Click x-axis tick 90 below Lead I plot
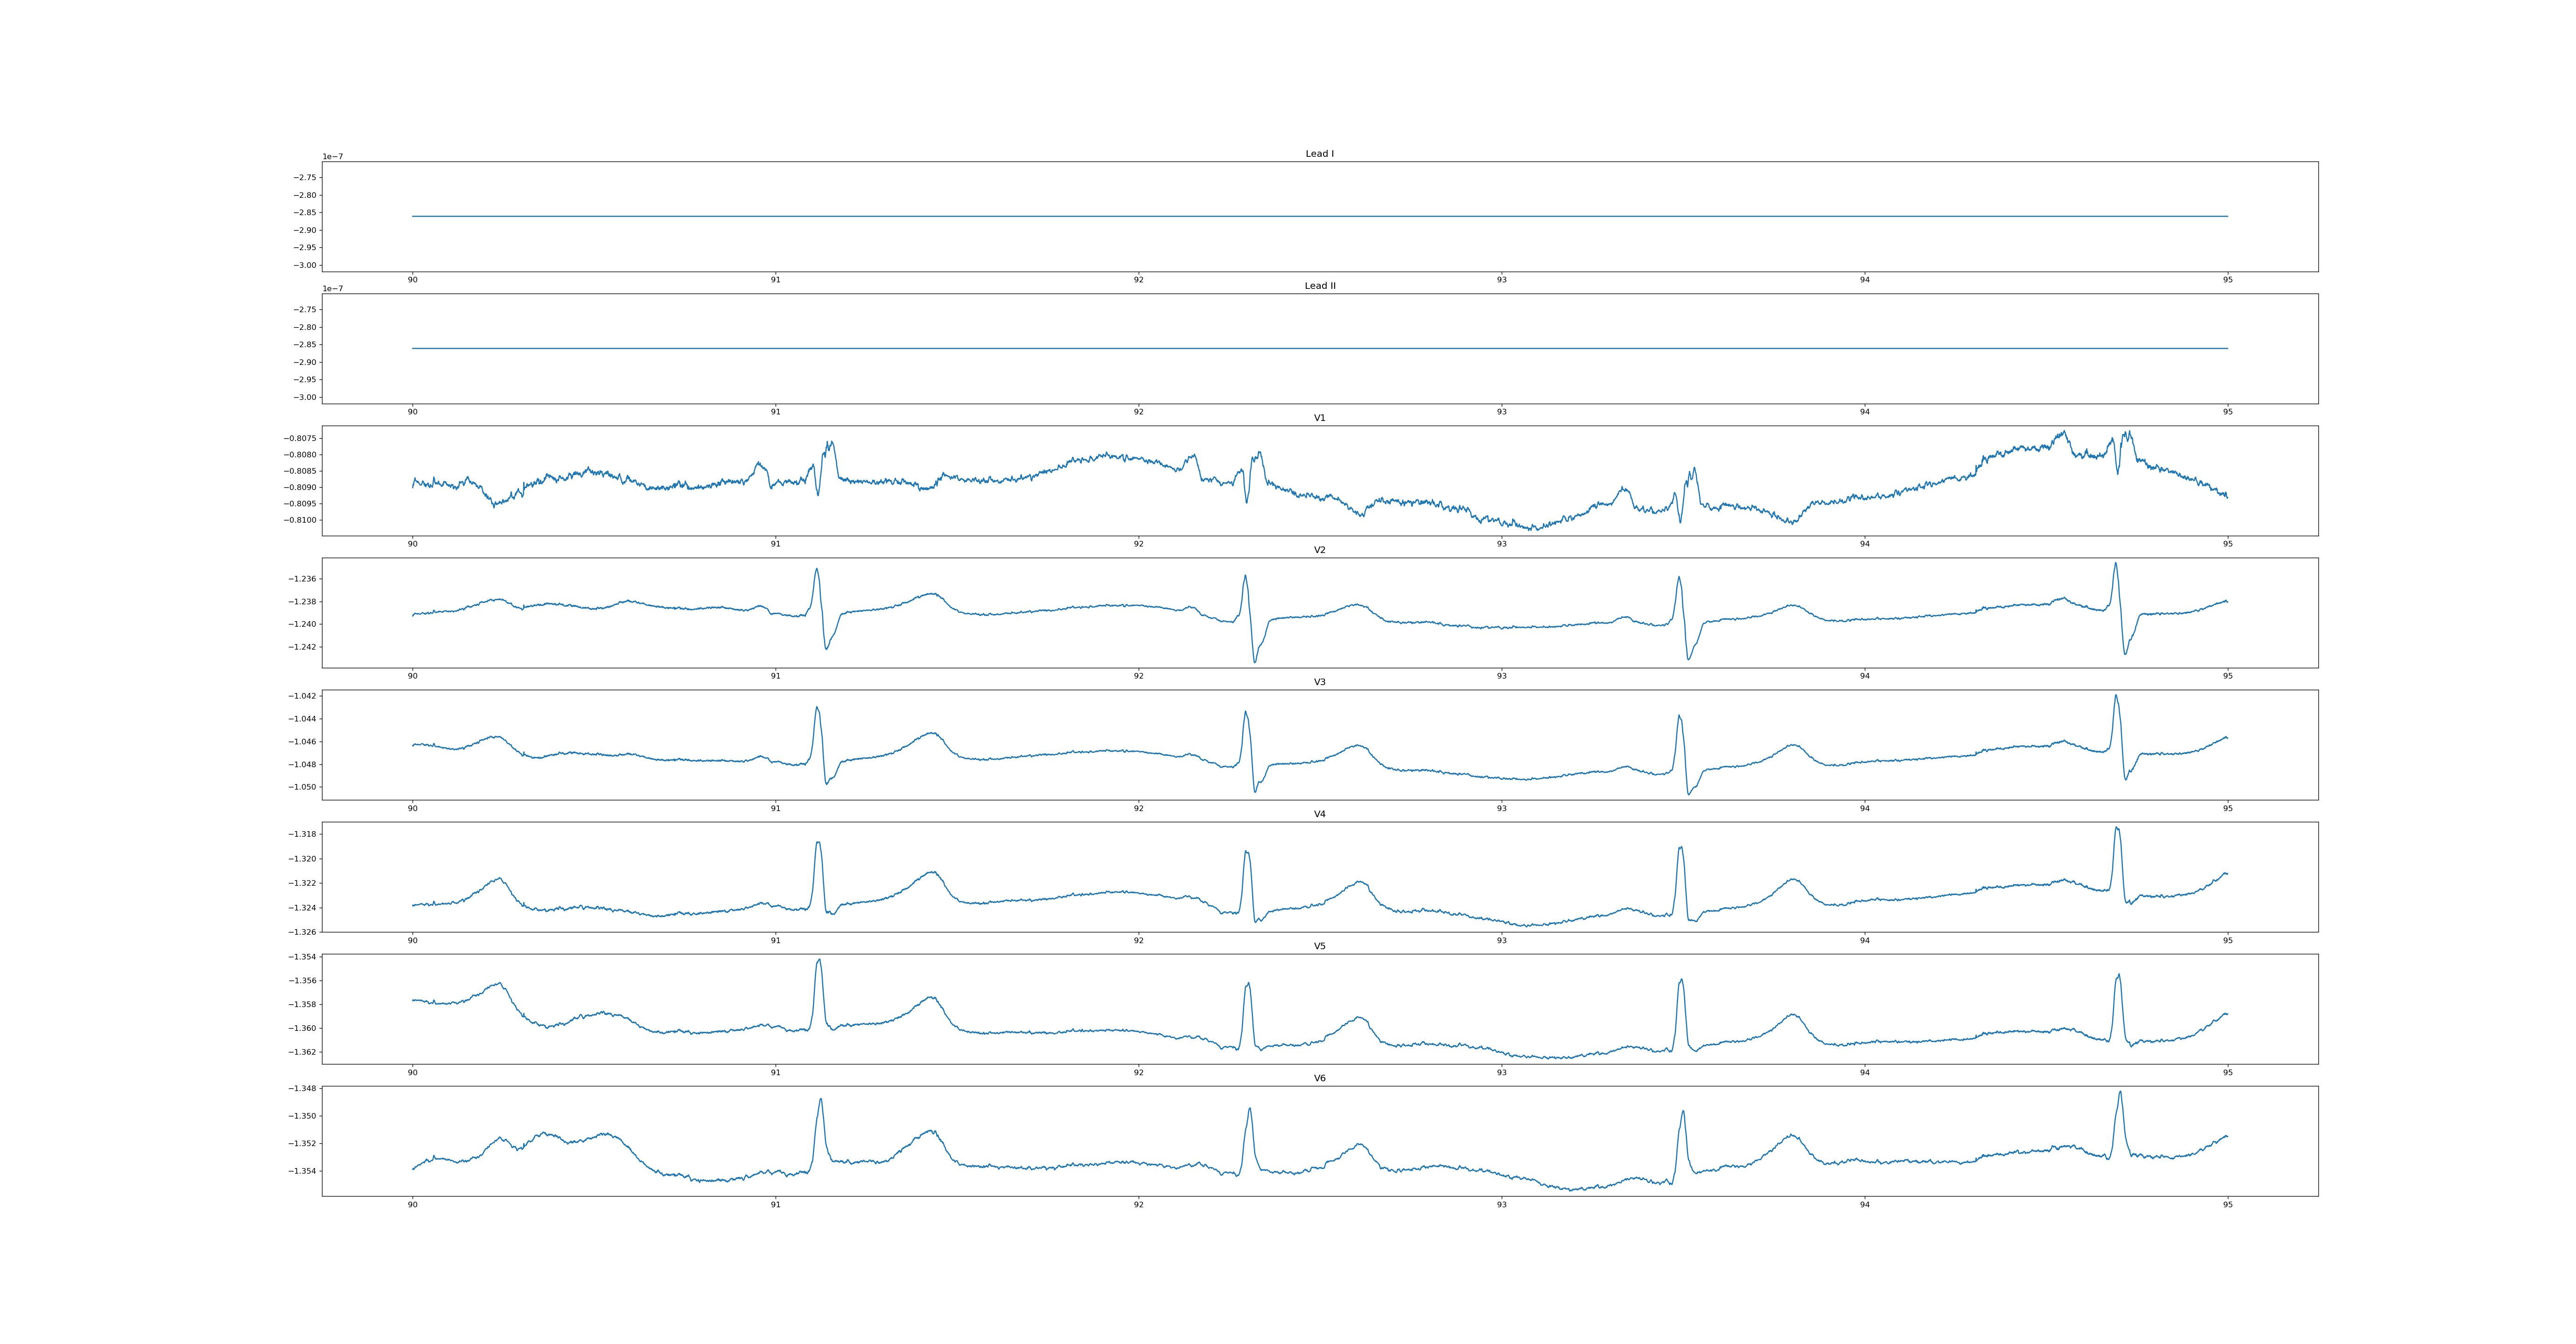The height and width of the screenshot is (1344, 2576). 412,280
